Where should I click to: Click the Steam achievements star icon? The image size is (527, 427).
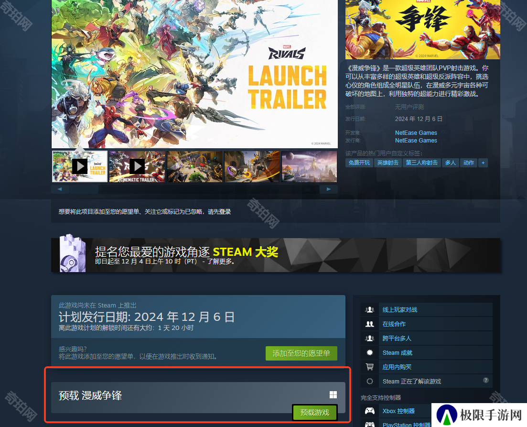coord(370,352)
